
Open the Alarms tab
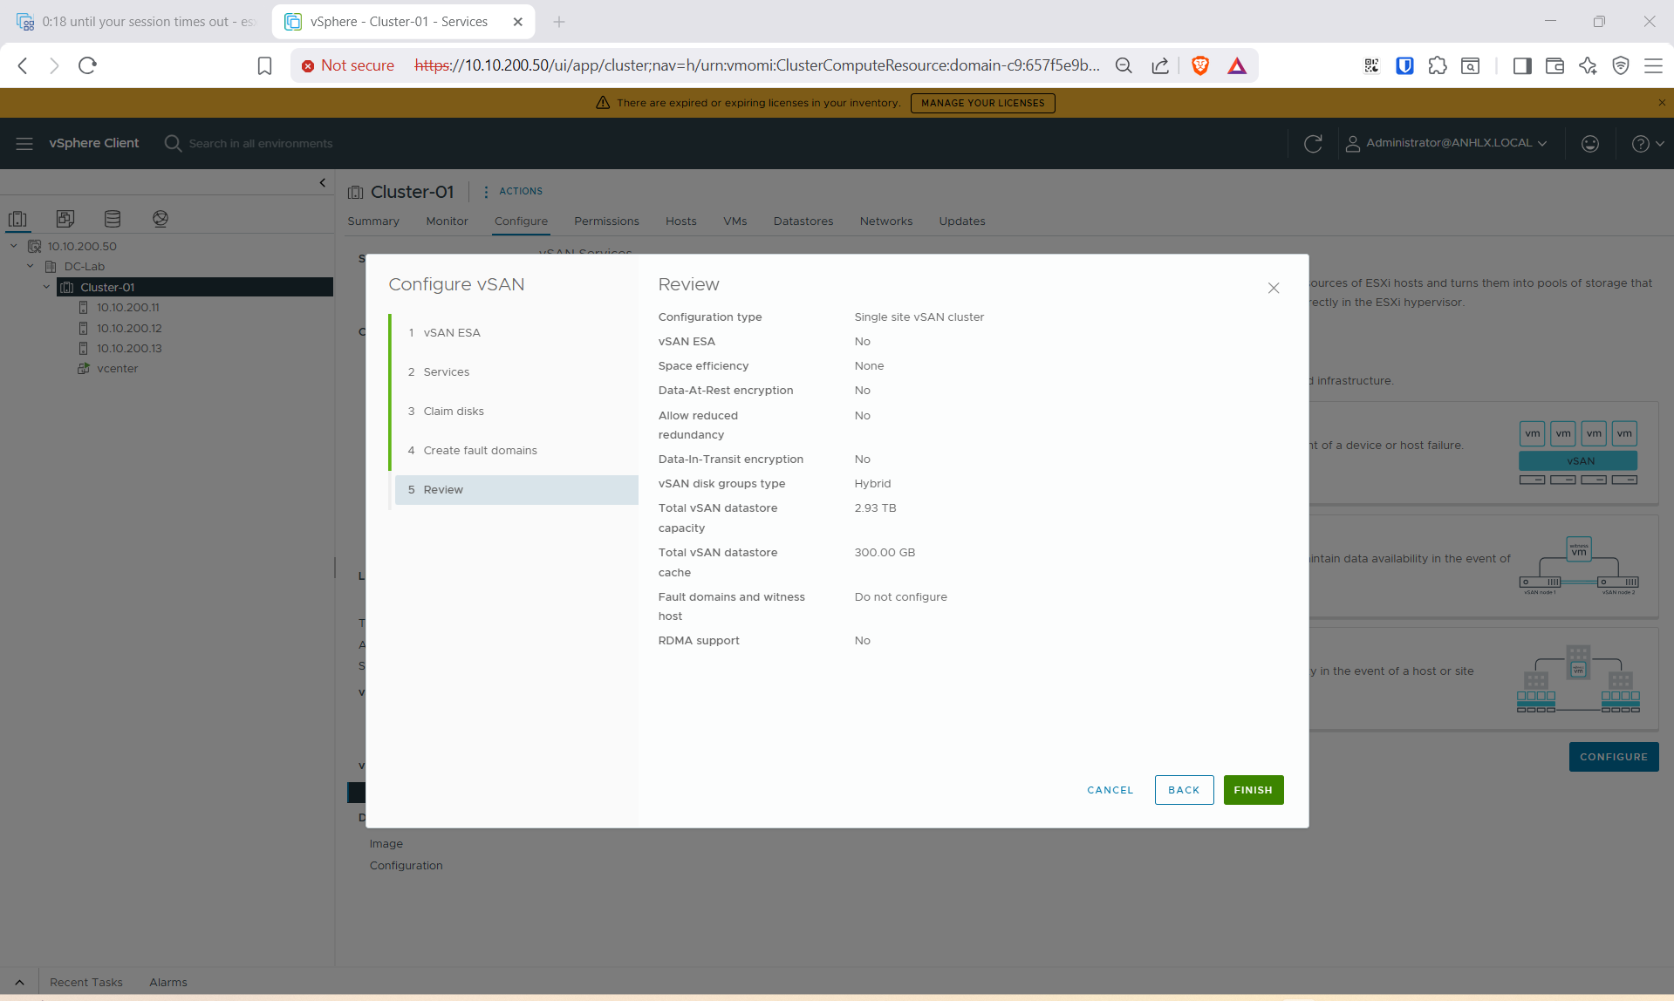[167, 982]
